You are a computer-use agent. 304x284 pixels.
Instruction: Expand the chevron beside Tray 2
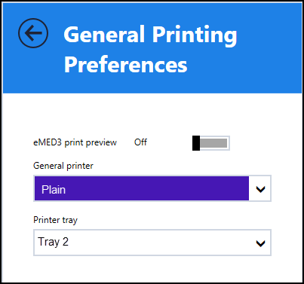(x=260, y=243)
